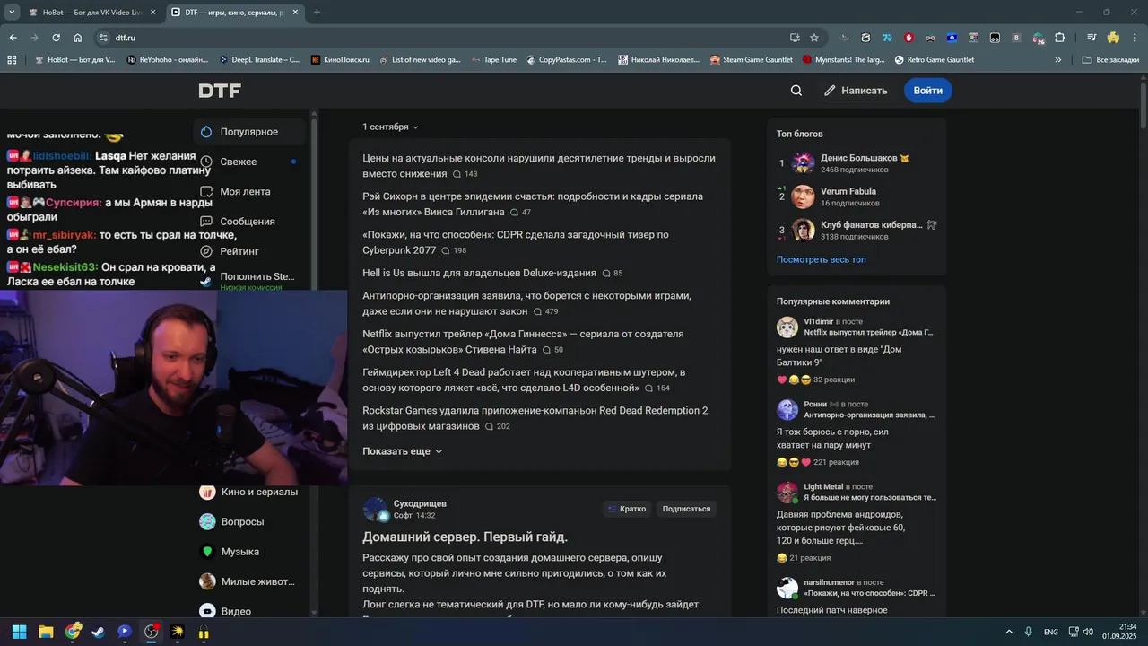Subscribe to Суходрищев with Подписаться button
1148x646 pixels.
pyautogui.click(x=686, y=509)
